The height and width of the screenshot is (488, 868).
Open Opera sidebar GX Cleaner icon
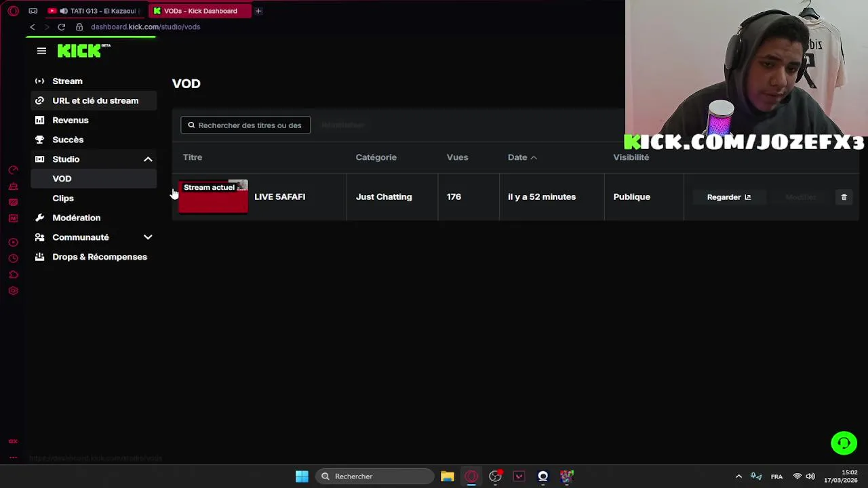[x=13, y=186]
